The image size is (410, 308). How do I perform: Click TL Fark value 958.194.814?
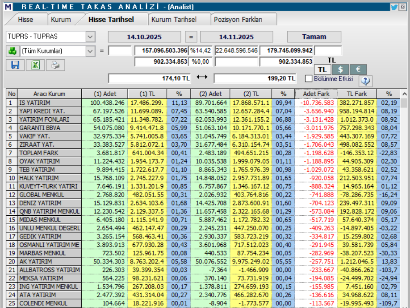click(x=357, y=111)
